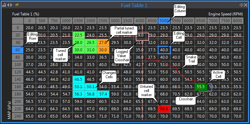Select the 3000 RPM column header

pos(115,21)
